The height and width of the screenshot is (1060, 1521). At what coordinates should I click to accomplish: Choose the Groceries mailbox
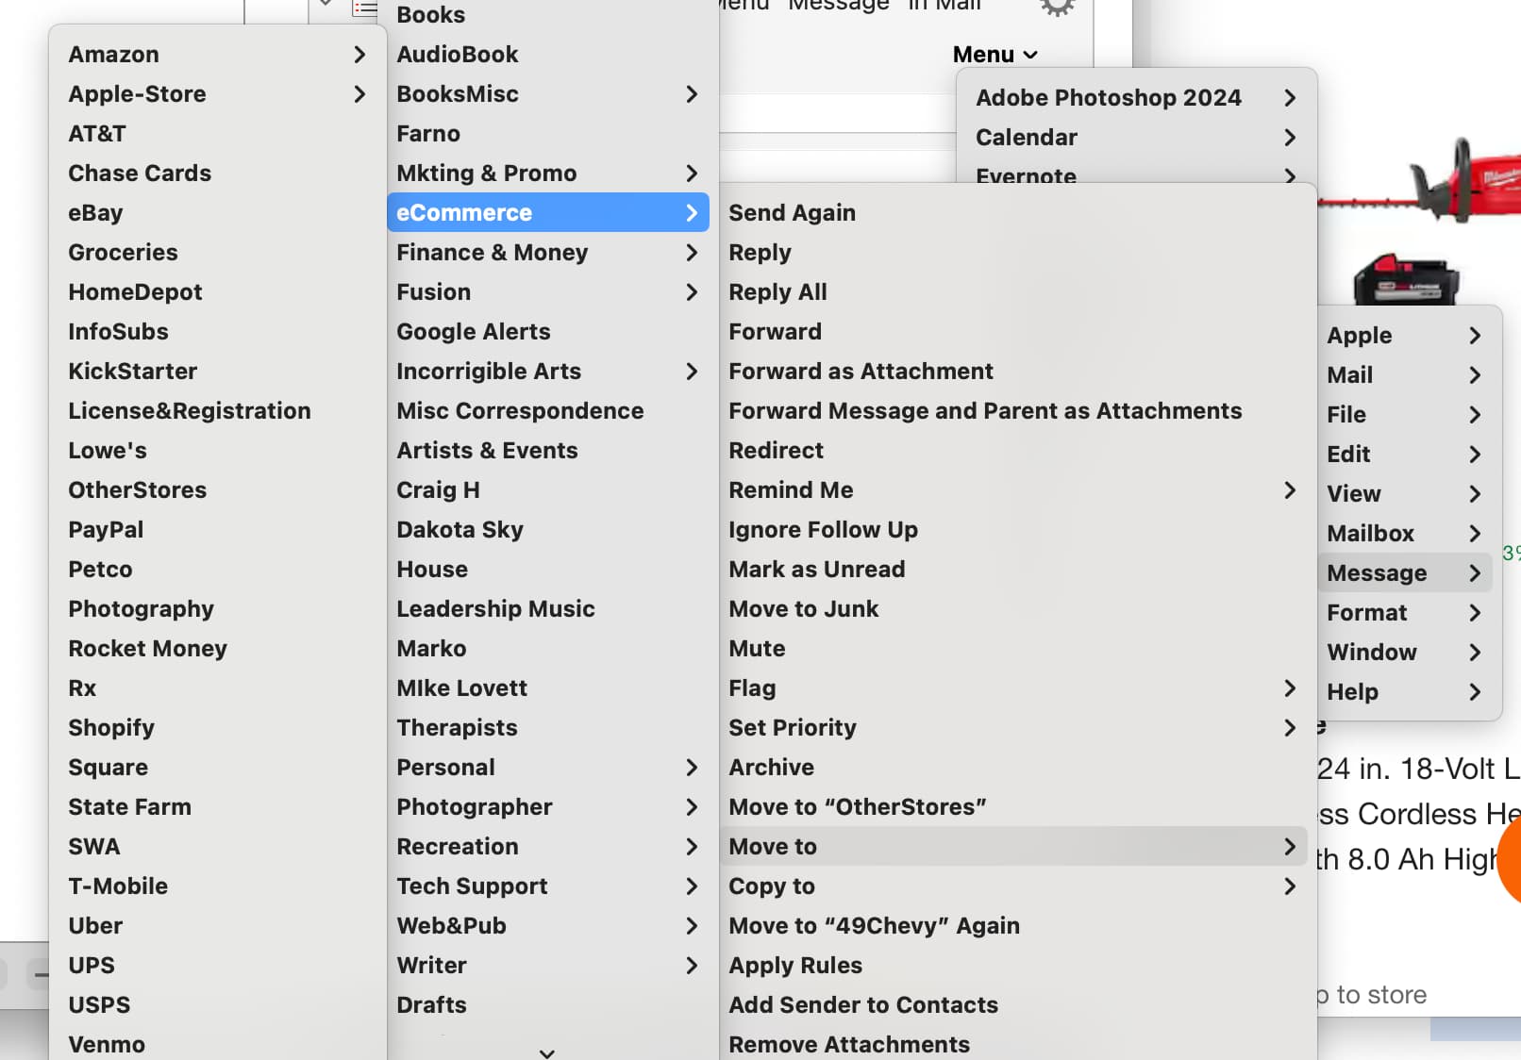217,253
